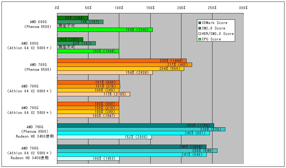Click 測定不可 text in the Phenom 9500 690G group
286x168 pixels.
[66, 26]
